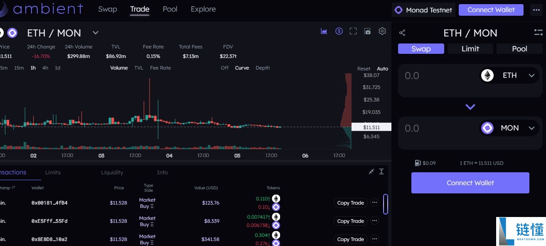Select the 4h timeframe
The image size is (546, 246).
click(45, 68)
